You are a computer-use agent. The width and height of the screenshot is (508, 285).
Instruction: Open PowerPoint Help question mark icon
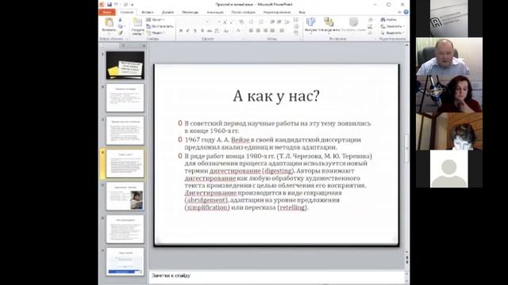(x=406, y=12)
